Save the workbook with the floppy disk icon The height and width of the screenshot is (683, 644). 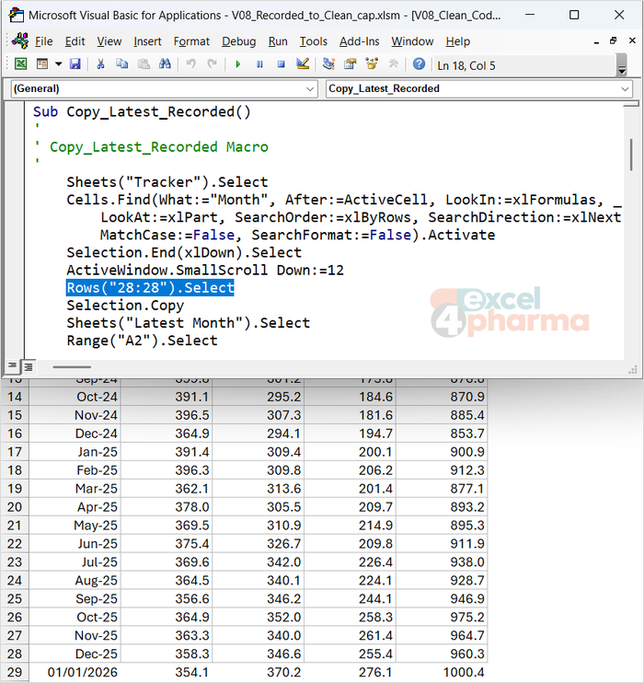75,64
